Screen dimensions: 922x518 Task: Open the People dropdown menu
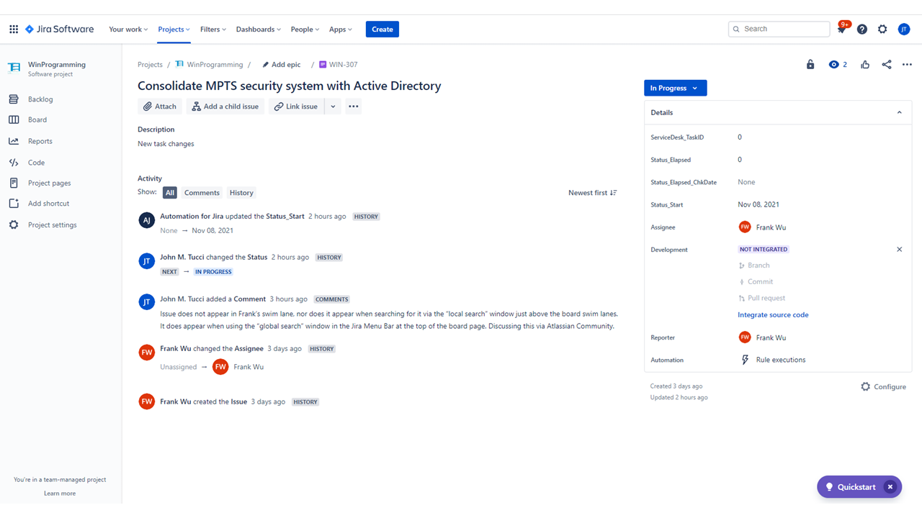[x=305, y=29]
